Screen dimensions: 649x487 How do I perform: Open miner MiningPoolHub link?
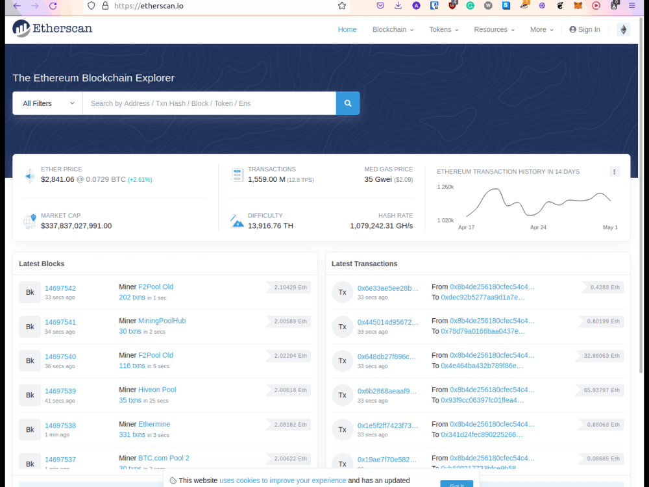pos(162,321)
